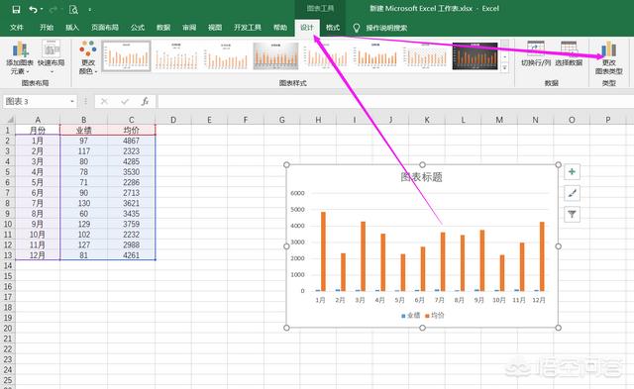Click the top-middle chart resize handle
Screen dimensions: 634x389
click(x=422, y=165)
